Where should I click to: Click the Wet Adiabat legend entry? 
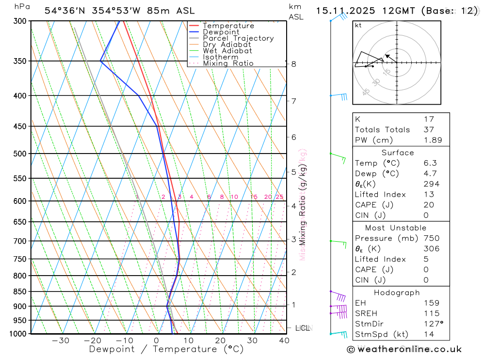[221, 51]
